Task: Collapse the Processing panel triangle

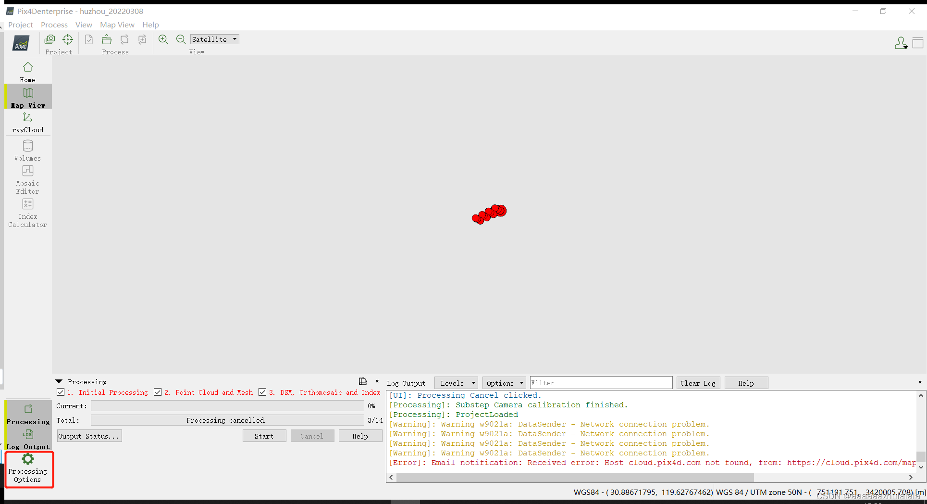Action: tap(59, 382)
